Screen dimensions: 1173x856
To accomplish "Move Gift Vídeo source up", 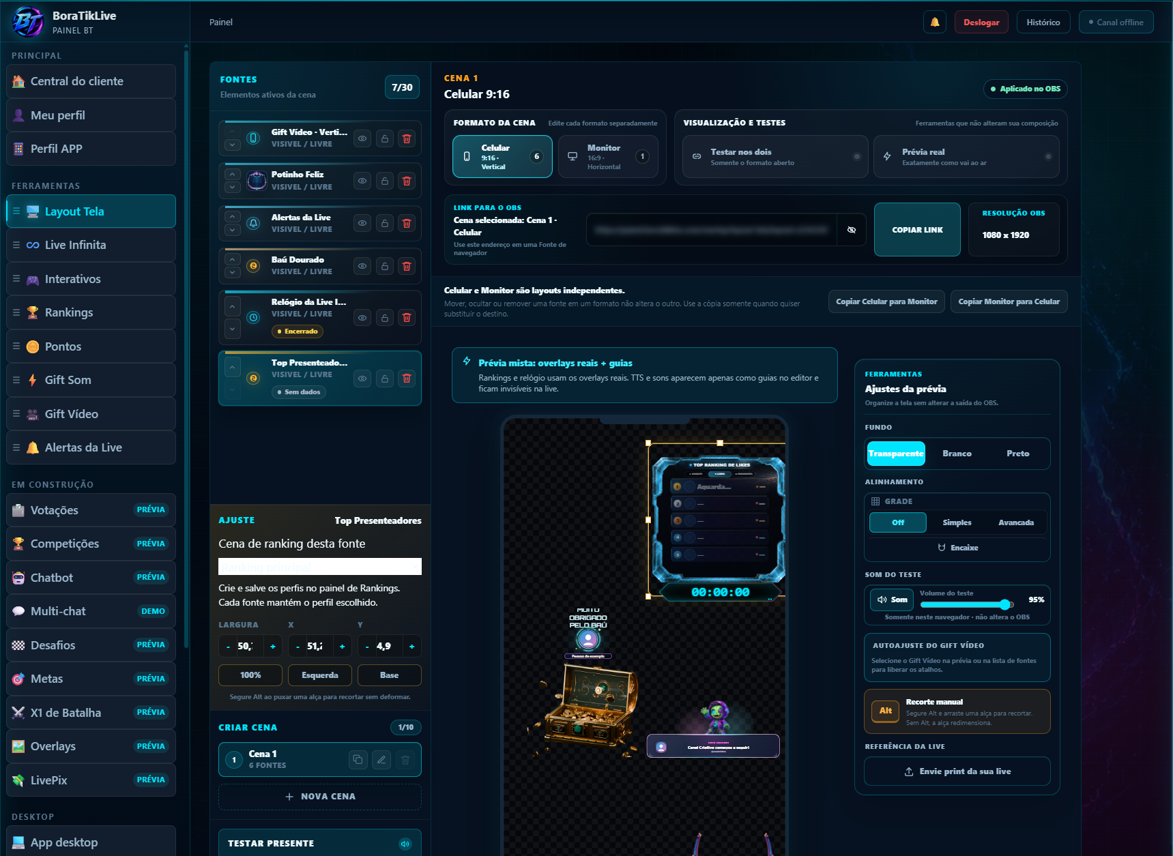I will coord(233,132).
